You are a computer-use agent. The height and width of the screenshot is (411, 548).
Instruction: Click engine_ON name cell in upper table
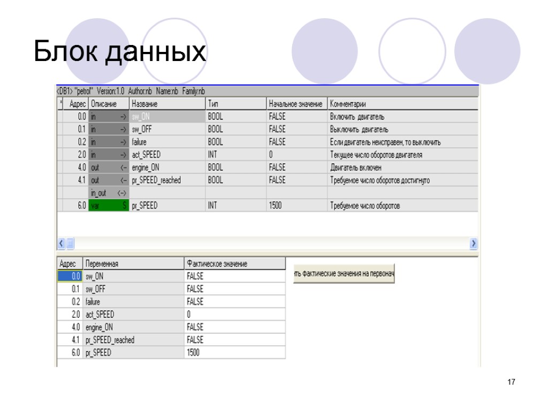pos(168,168)
